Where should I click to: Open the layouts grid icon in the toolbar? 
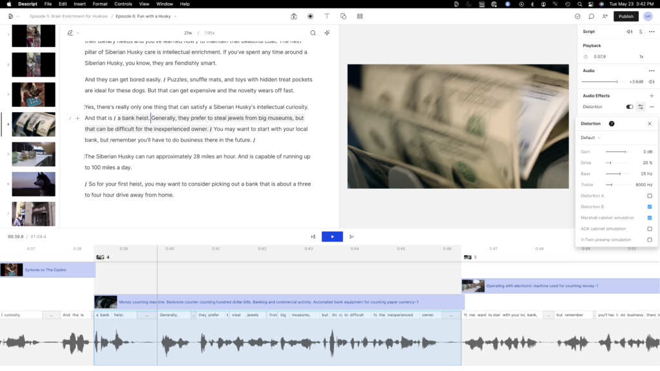pyautogui.click(x=360, y=16)
